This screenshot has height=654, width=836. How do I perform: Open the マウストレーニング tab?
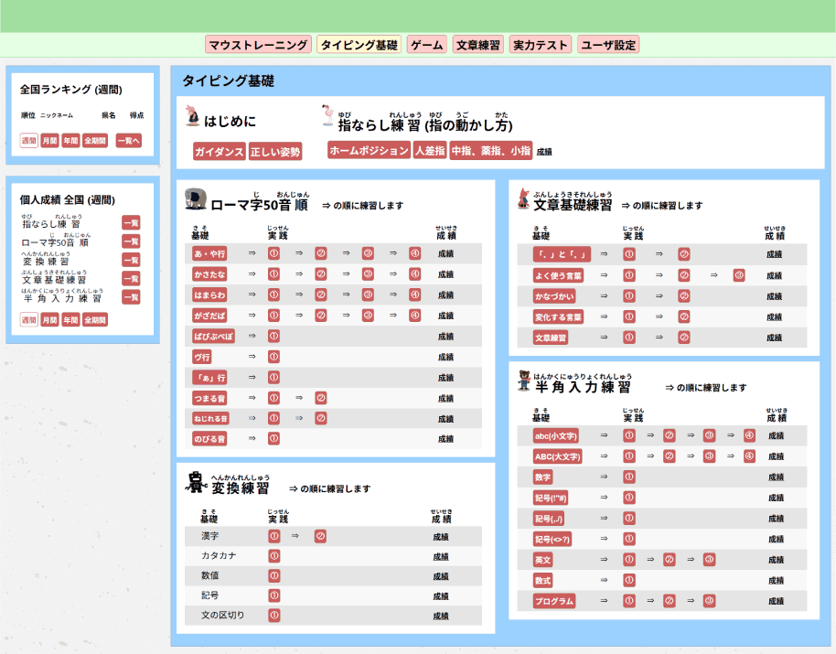(x=259, y=45)
